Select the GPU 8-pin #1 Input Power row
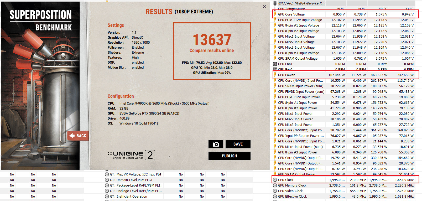Viewport: 422px width, 201px height. click(344, 102)
